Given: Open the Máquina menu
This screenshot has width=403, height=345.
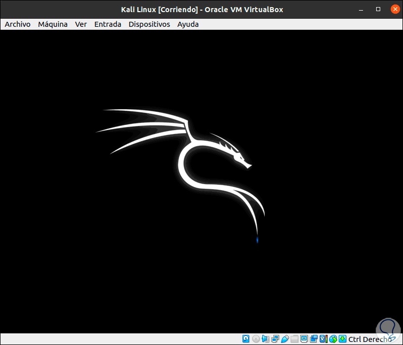Looking at the screenshot, I should 53,24.
